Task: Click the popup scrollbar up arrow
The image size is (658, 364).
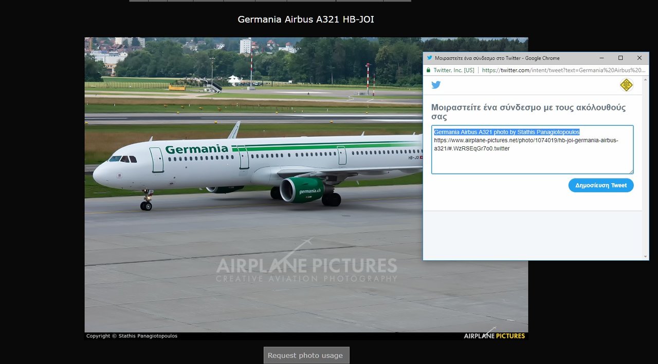Action: [x=646, y=79]
